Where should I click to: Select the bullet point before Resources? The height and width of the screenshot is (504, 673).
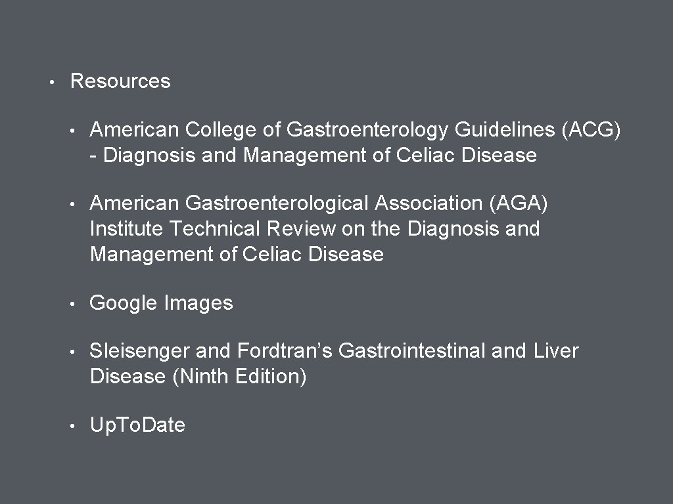tap(52, 82)
